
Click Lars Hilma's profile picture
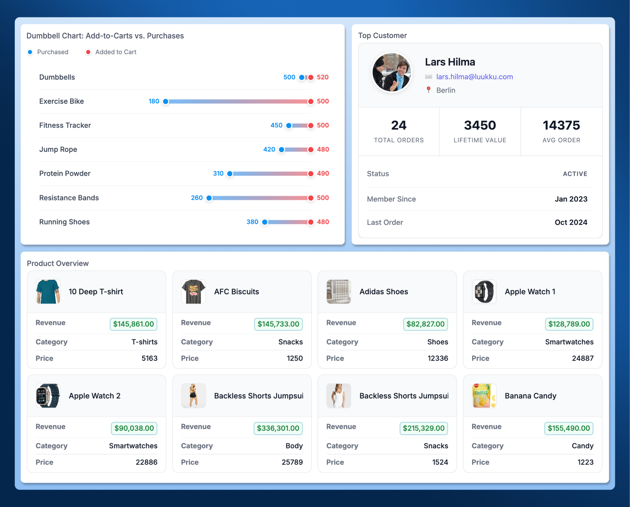tap(391, 72)
